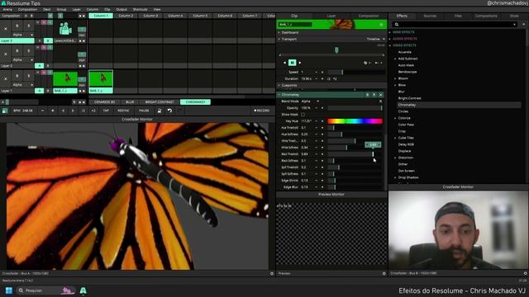This screenshot has width=529, height=297.
Task: Click the PAUSE tempo button
Action: click(144, 111)
